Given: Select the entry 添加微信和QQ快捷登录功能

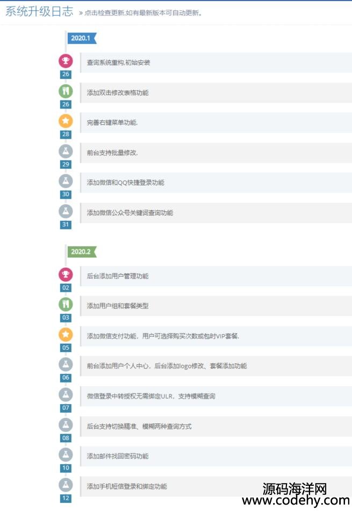Looking at the screenshot, I should (x=215, y=183).
